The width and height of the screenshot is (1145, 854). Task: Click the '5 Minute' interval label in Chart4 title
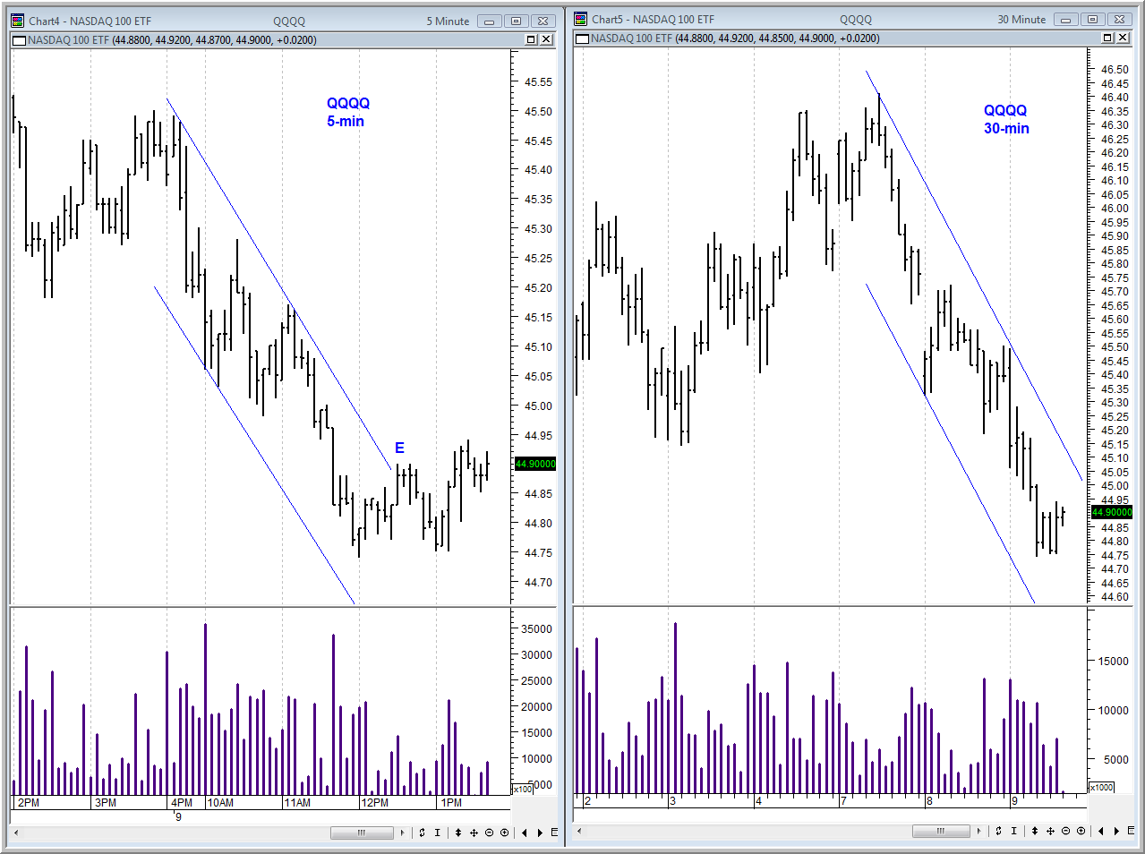click(448, 21)
